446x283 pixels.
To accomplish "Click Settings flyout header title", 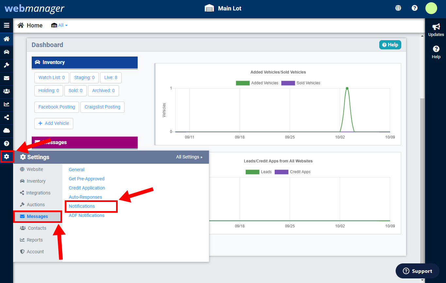I will [35, 157].
